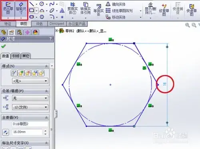Select the 数值 property tab

[6, 56]
